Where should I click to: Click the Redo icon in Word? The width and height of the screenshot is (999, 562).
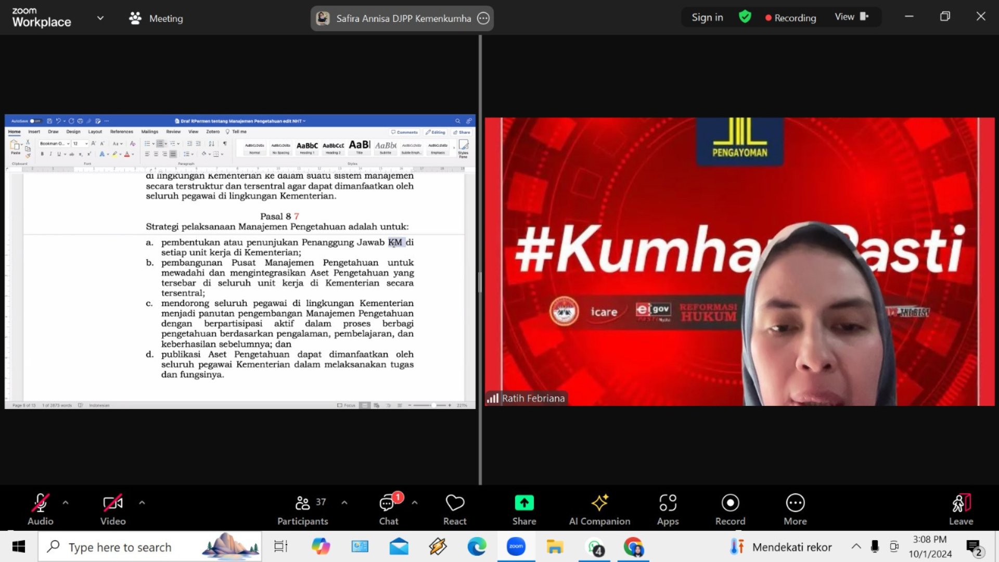(x=71, y=121)
